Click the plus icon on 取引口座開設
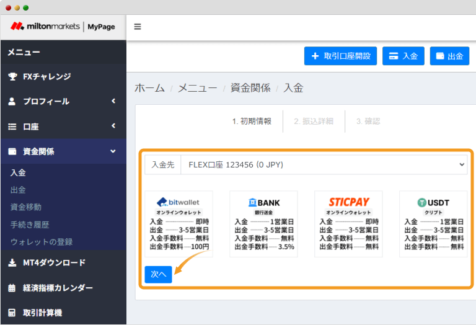 [315, 56]
